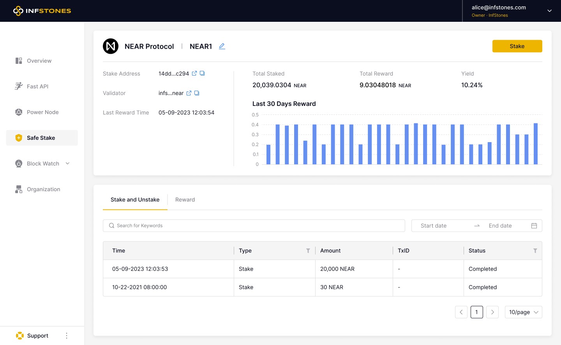Copy the stake address 14dd...c294

tap(202, 73)
